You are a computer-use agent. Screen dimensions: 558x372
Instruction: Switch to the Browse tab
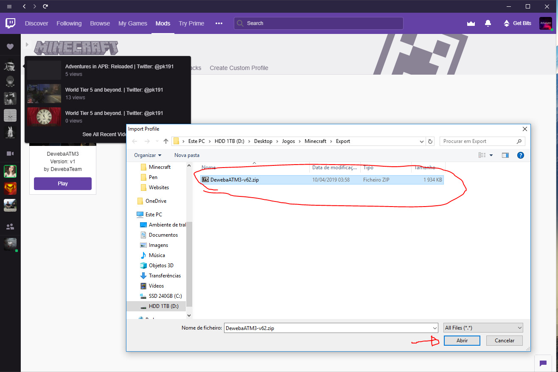100,23
